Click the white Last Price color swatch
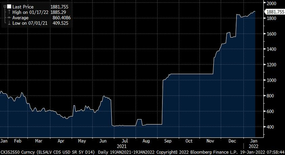285x155 pixels. pos(9,7)
